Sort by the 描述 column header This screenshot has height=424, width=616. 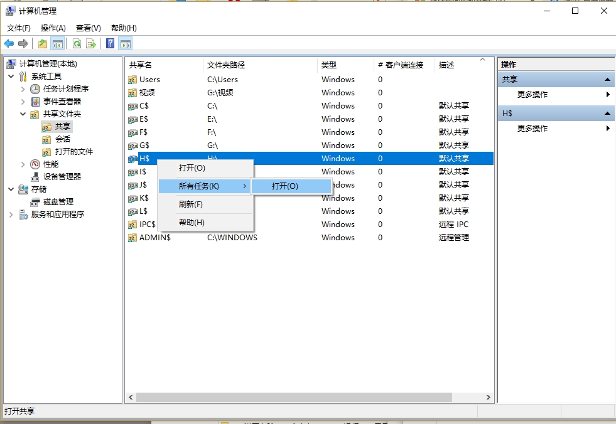tap(463, 65)
